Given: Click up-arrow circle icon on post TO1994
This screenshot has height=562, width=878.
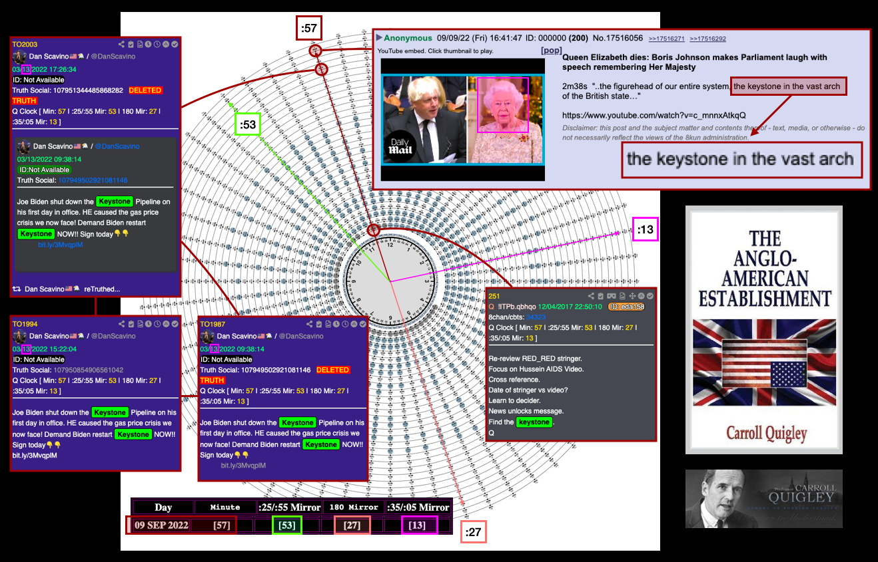Looking at the screenshot, I should [166, 324].
